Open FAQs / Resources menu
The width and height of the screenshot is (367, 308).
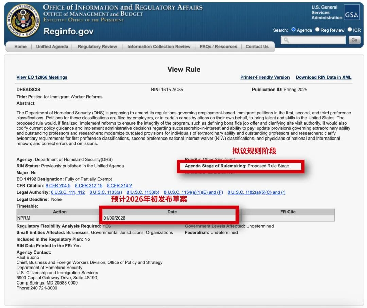coord(219,47)
